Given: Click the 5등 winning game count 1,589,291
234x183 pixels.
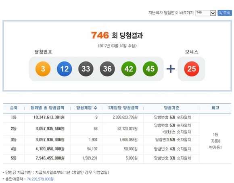Looking at the screenshot, I should click(x=90, y=158).
